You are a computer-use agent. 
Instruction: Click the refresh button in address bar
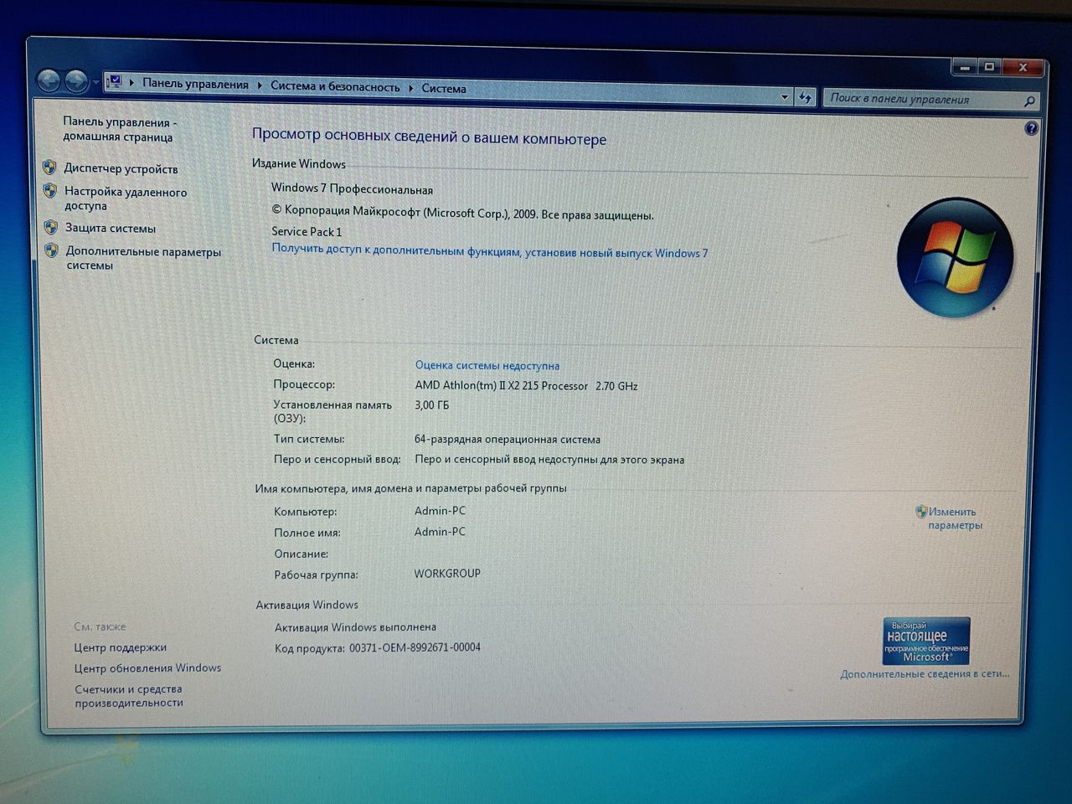point(806,98)
